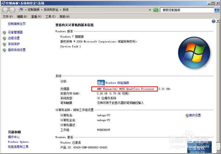
Task: Open Windows Update link
Action: click(x=18, y=142)
